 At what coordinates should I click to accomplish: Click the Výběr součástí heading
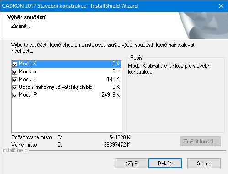point(27,17)
